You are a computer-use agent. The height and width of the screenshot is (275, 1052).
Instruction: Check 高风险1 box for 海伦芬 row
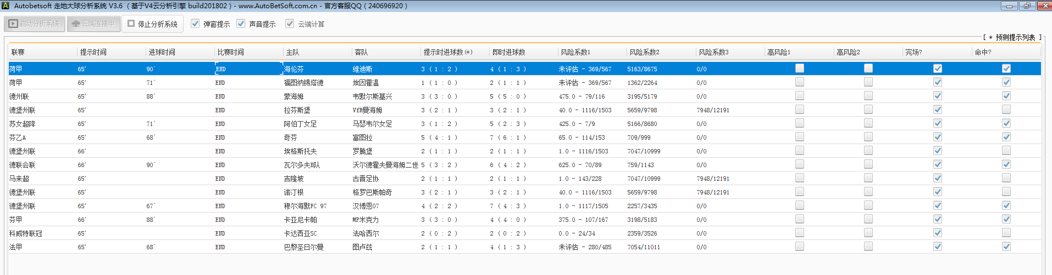click(800, 68)
